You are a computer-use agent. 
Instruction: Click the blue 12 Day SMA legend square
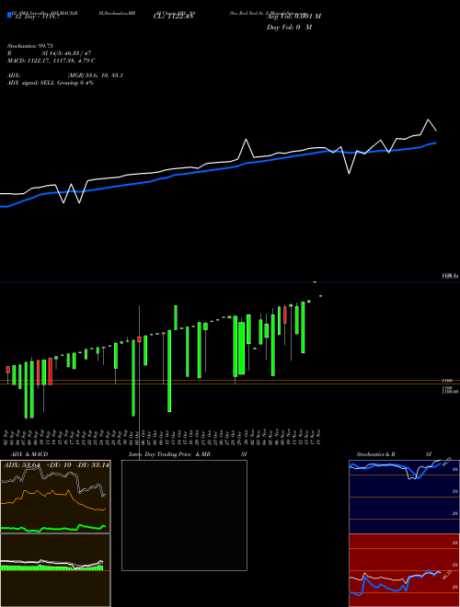(x=9, y=16)
